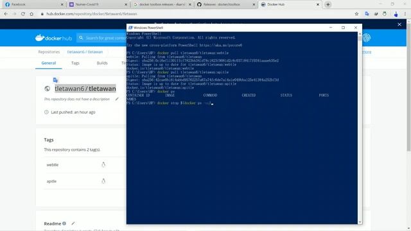411x231 pixels.
Task: Edit the repository description with pencil icon
Action: click(117, 99)
